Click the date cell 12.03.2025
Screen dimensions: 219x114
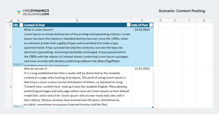(x=142, y=69)
